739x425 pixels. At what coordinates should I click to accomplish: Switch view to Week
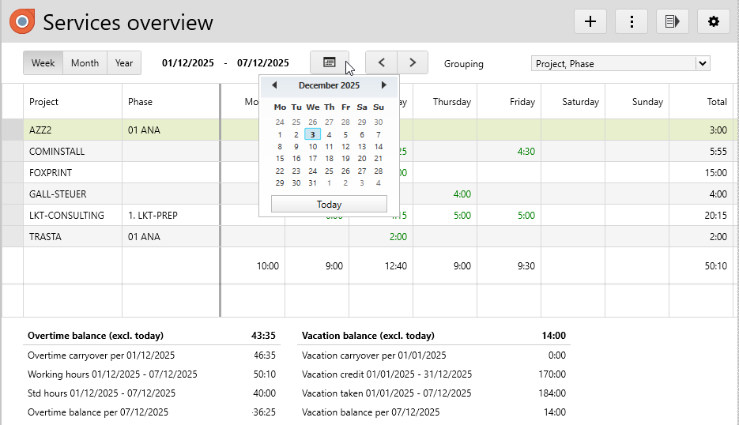(x=43, y=63)
